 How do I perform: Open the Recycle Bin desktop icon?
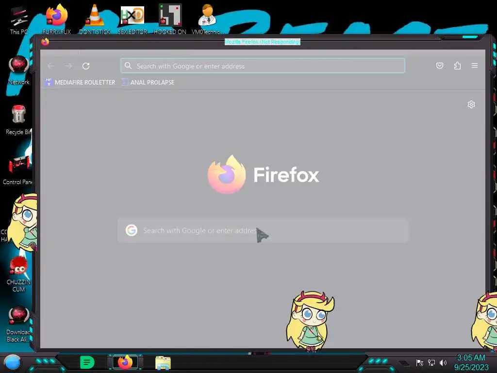pyautogui.click(x=19, y=120)
